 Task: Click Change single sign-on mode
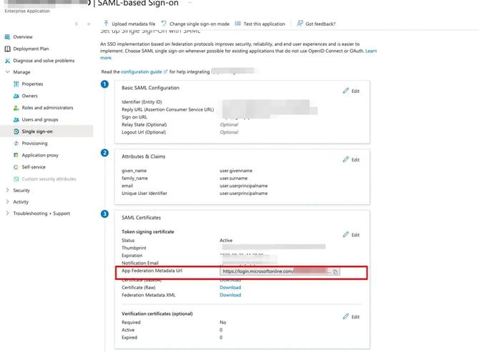pos(195,24)
